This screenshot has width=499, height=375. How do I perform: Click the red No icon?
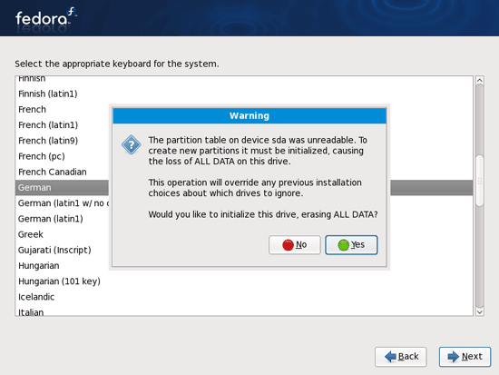[x=288, y=245]
